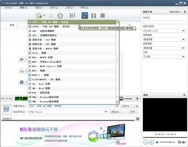Select 黑莓手机 MPEG4 视频 profile
Viewport: 188px width, 147px height.
click(x=72, y=49)
